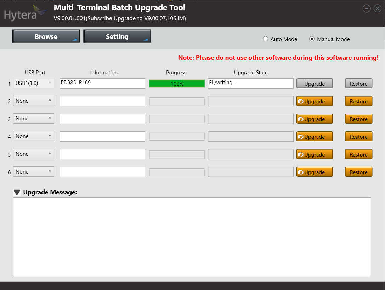Minimize the upgrade tool window

point(367,8)
